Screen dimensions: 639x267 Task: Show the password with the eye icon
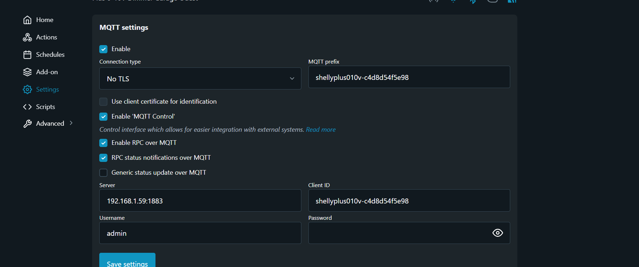pos(497,233)
